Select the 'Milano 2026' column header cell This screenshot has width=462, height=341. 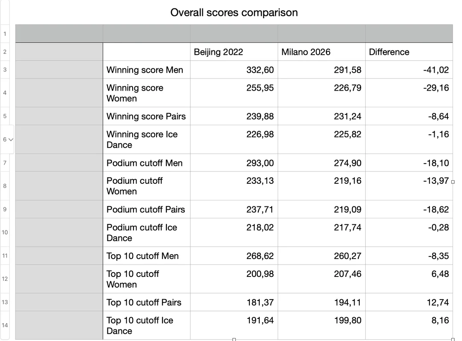click(321, 52)
